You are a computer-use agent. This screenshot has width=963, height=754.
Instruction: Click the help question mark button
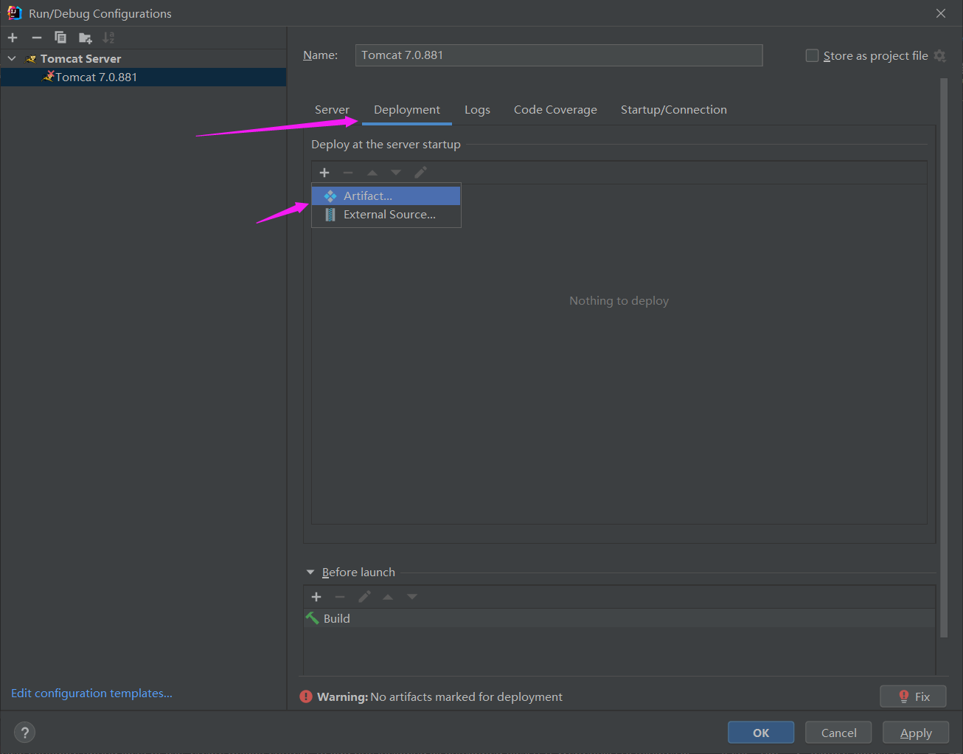point(25,733)
